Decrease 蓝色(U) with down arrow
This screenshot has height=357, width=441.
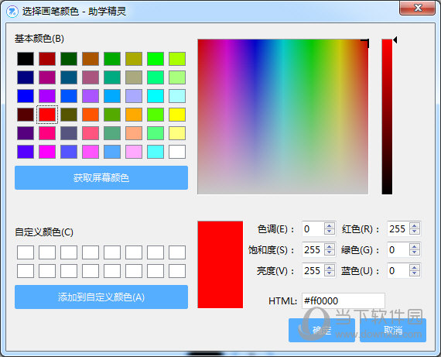pyautogui.click(x=415, y=273)
